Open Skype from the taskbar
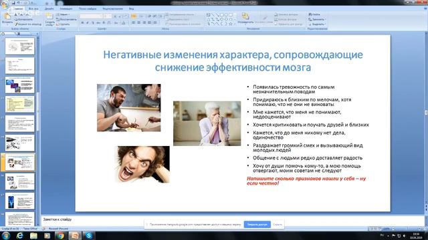The height and width of the screenshot is (240, 428). [89, 235]
